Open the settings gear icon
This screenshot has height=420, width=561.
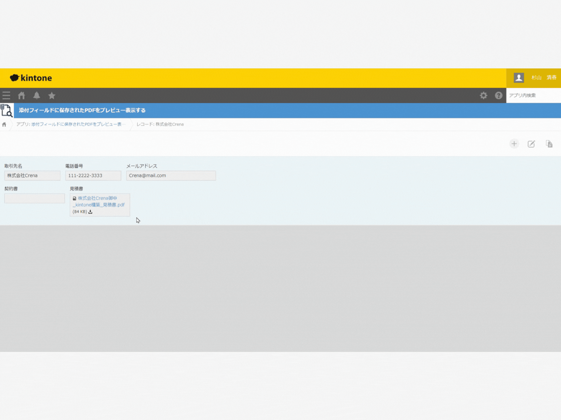(x=484, y=96)
